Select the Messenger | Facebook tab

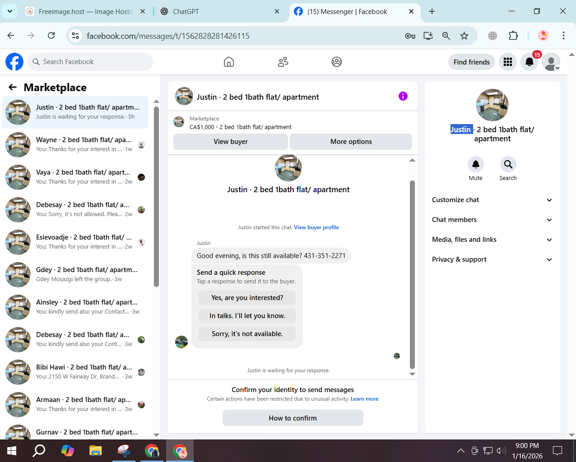354,11
